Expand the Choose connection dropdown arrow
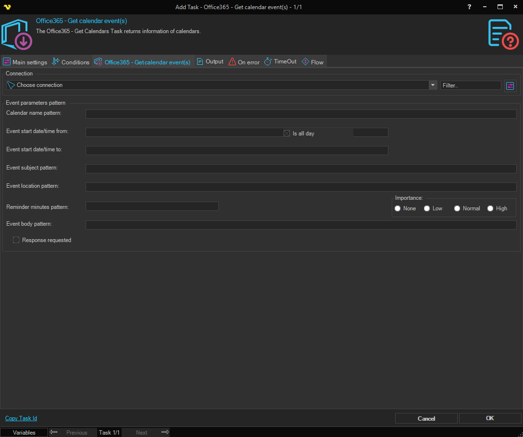This screenshot has width=523, height=437. [433, 85]
